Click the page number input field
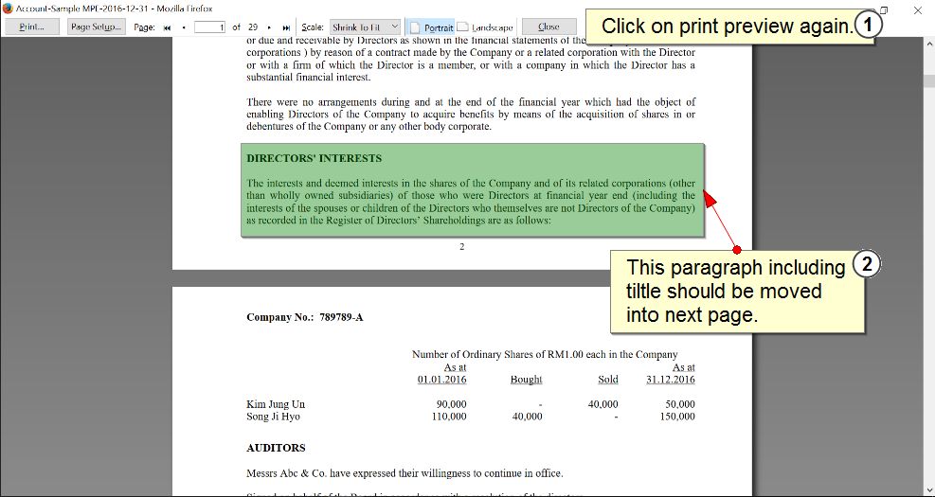This screenshot has width=935, height=497. [x=209, y=27]
